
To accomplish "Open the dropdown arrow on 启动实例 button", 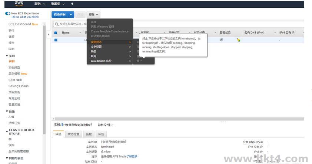I will point(71,14).
